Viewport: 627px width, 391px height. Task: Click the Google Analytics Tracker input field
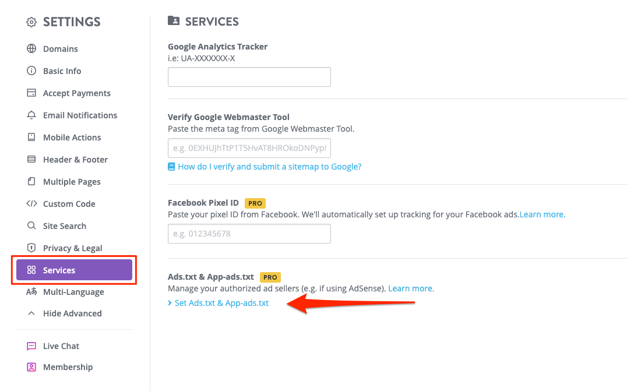[x=249, y=76]
